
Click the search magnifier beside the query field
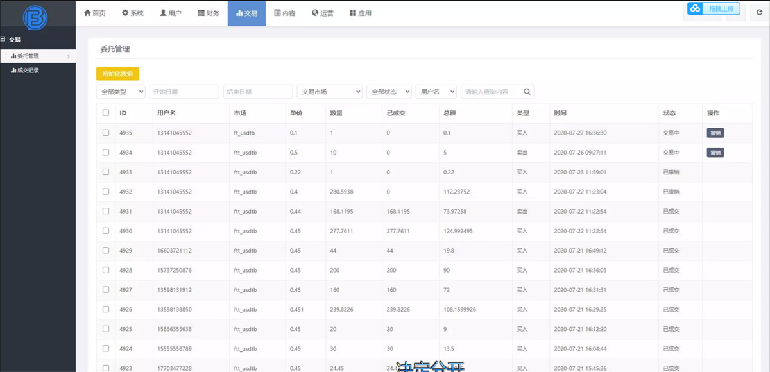point(526,91)
